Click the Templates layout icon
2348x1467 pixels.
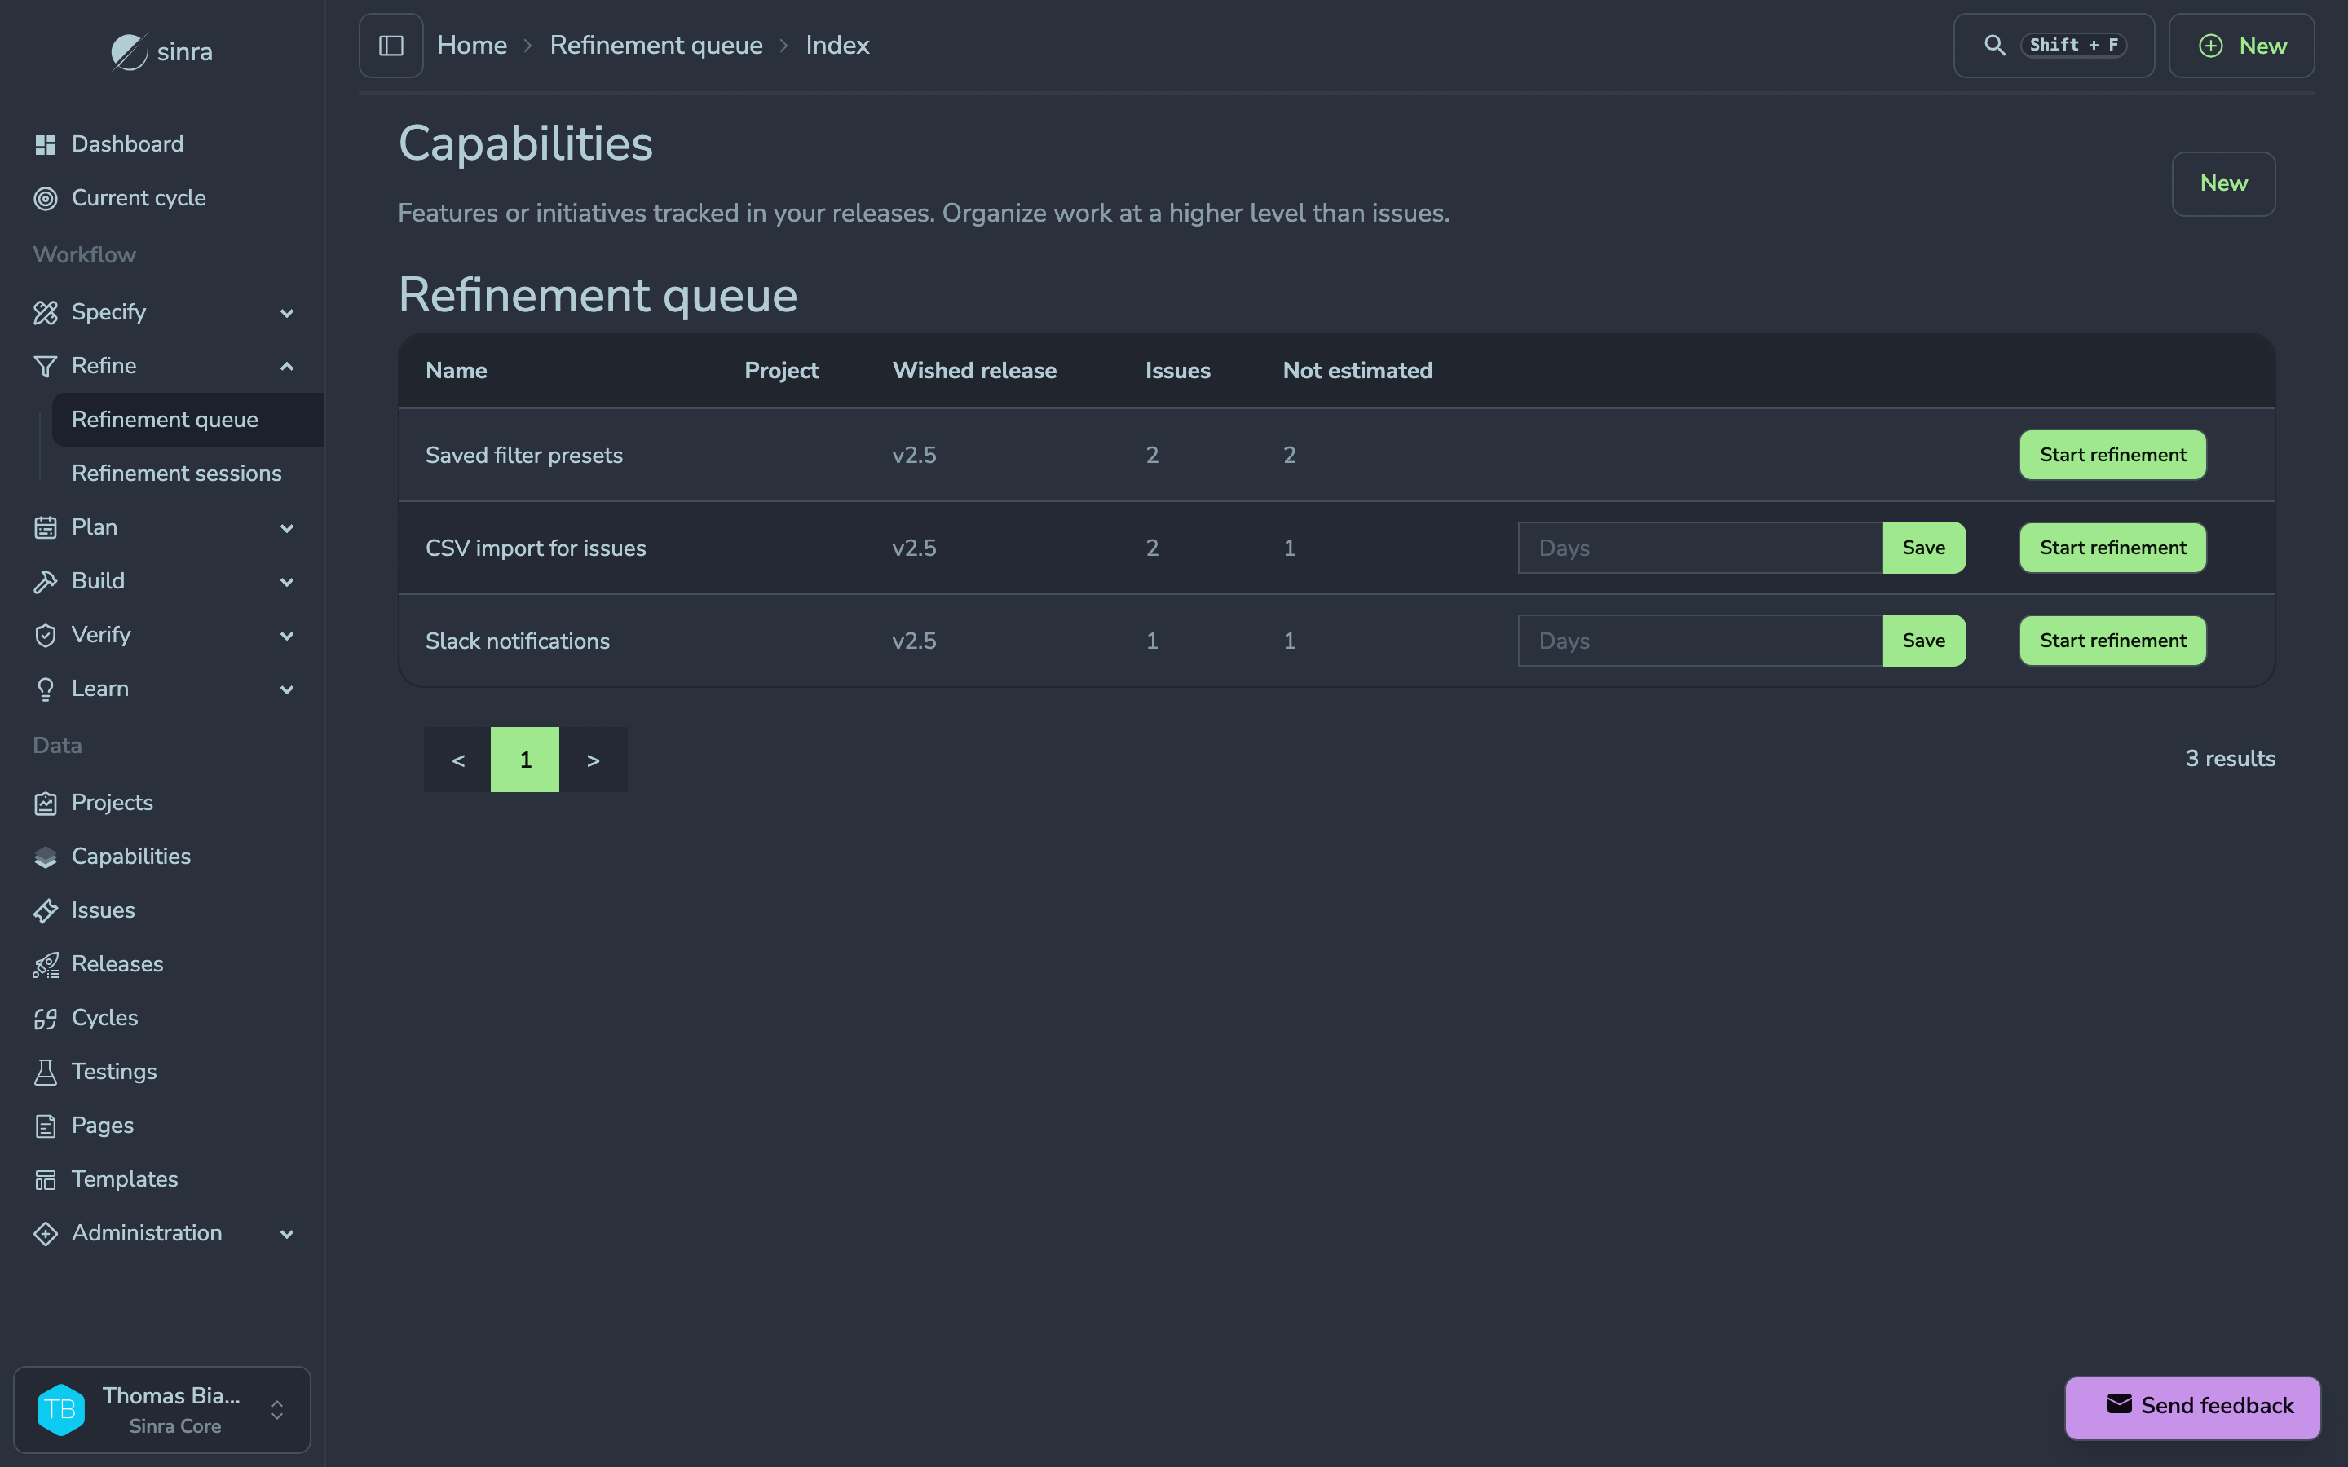tap(46, 1180)
